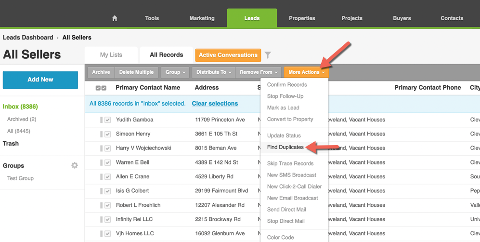The width and height of the screenshot is (480, 242).
Task: Click the Archive button
Action: click(x=101, y=72)
